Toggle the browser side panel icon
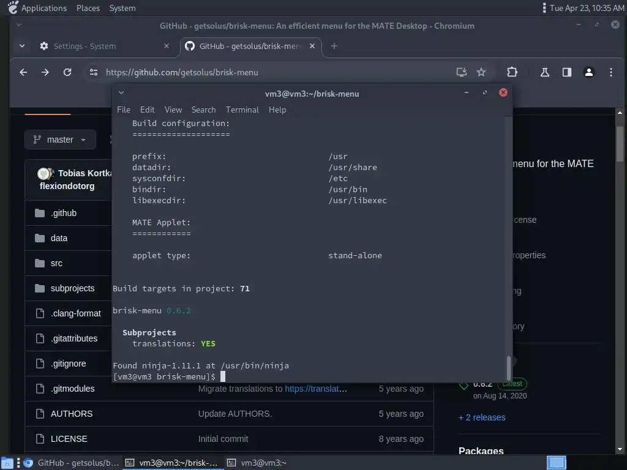Screen dimensions: 627x470 tap(567, 72)
